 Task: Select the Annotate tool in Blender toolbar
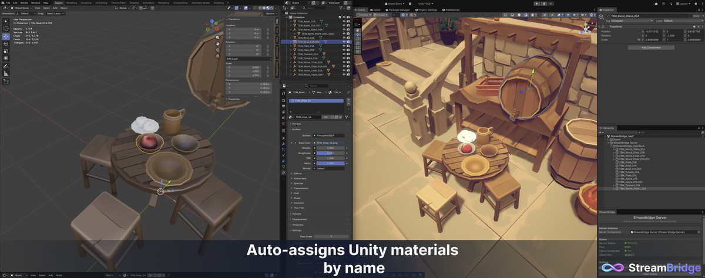[6, 66]
